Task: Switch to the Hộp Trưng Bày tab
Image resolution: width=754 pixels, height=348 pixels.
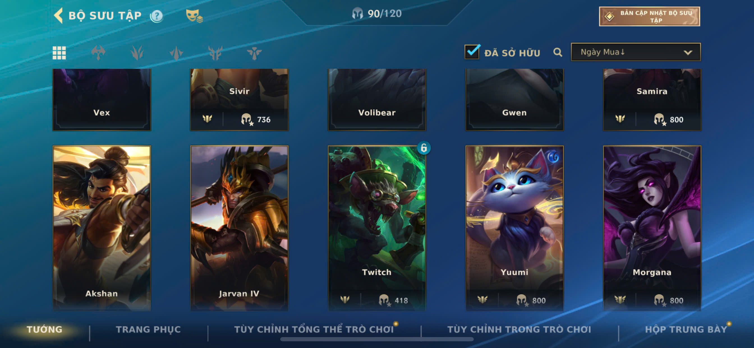Action: (x=686, y=329)
